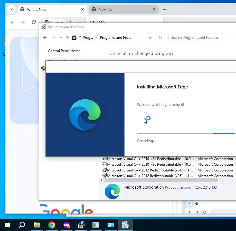Open Control Panel Home link
Viewport: 236px width, 231px height.
click(64, 51)
